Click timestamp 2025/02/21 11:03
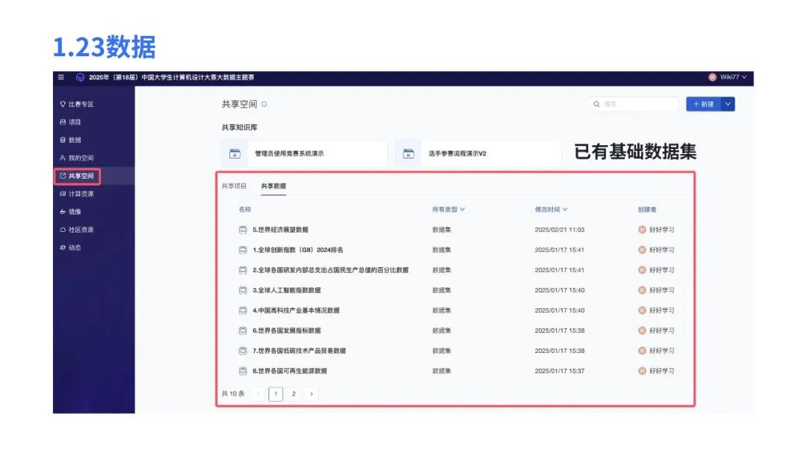The height and width of the screenshot is (454, 807). tap(560, 230)
